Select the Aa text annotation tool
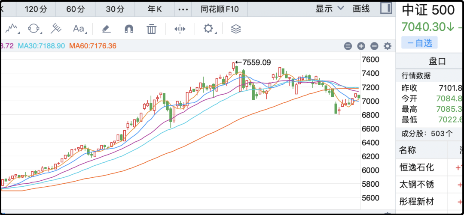Image resolution: width=464 pixels, height=215 pixels. [x=79, y=29]
